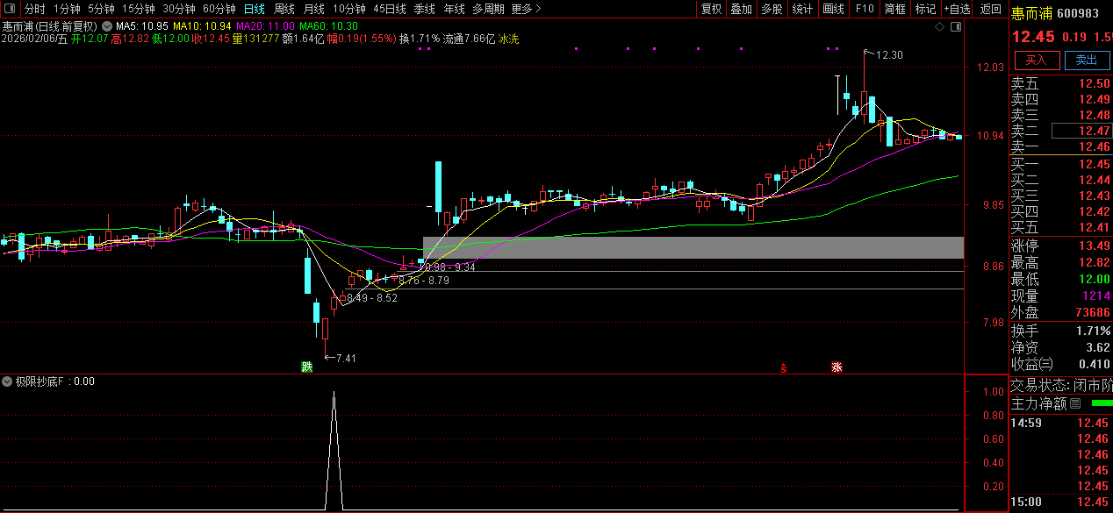Click the MA60: 10.30 label
This screenshot has height=513, width=1113.
tap(328, 26)
